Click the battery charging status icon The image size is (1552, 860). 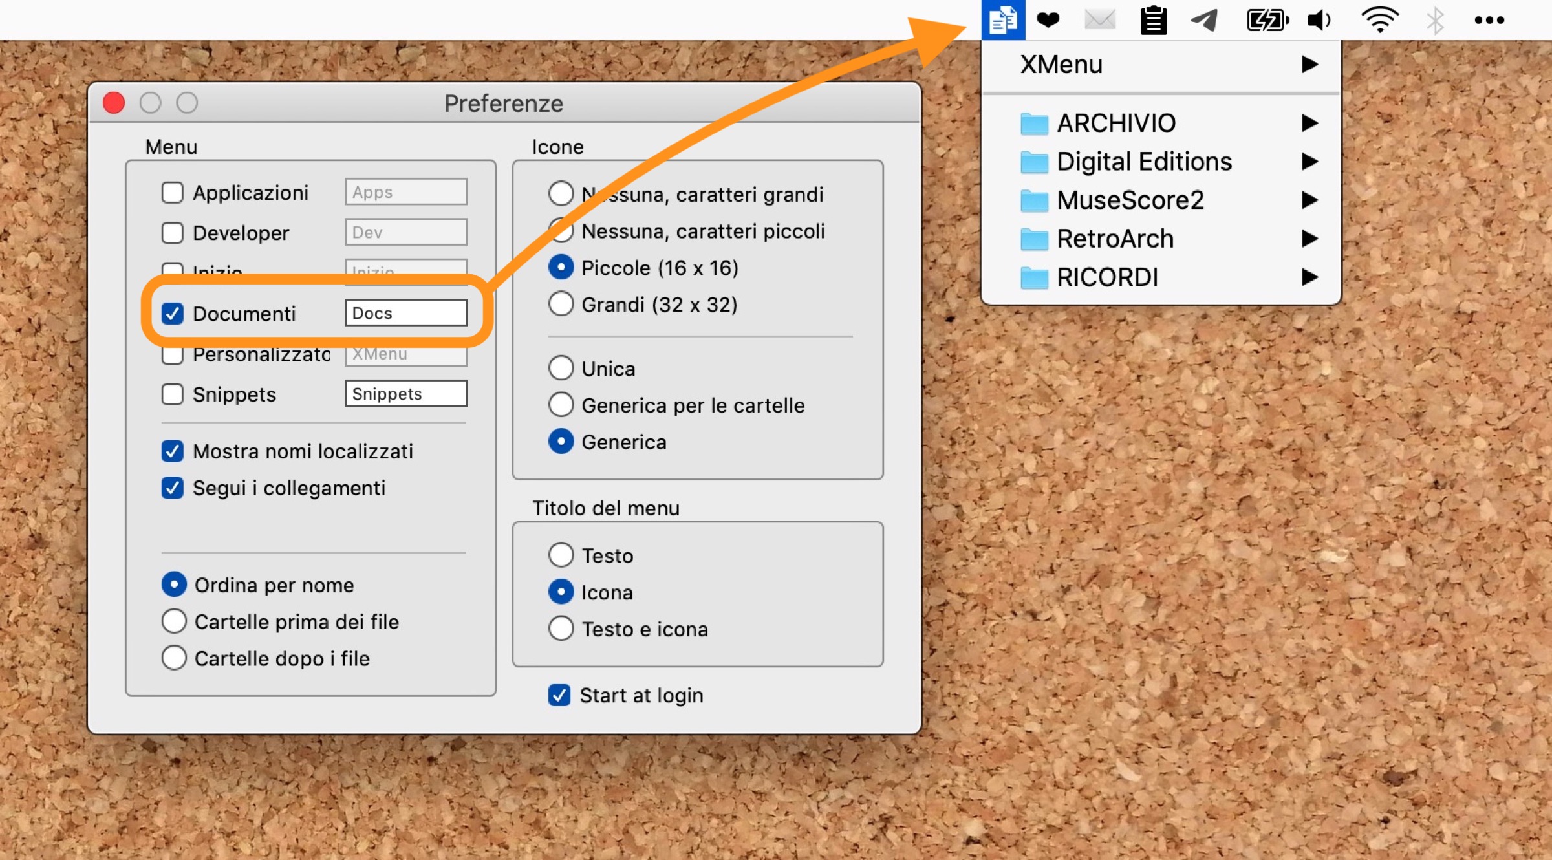[x=1267, y=20]
